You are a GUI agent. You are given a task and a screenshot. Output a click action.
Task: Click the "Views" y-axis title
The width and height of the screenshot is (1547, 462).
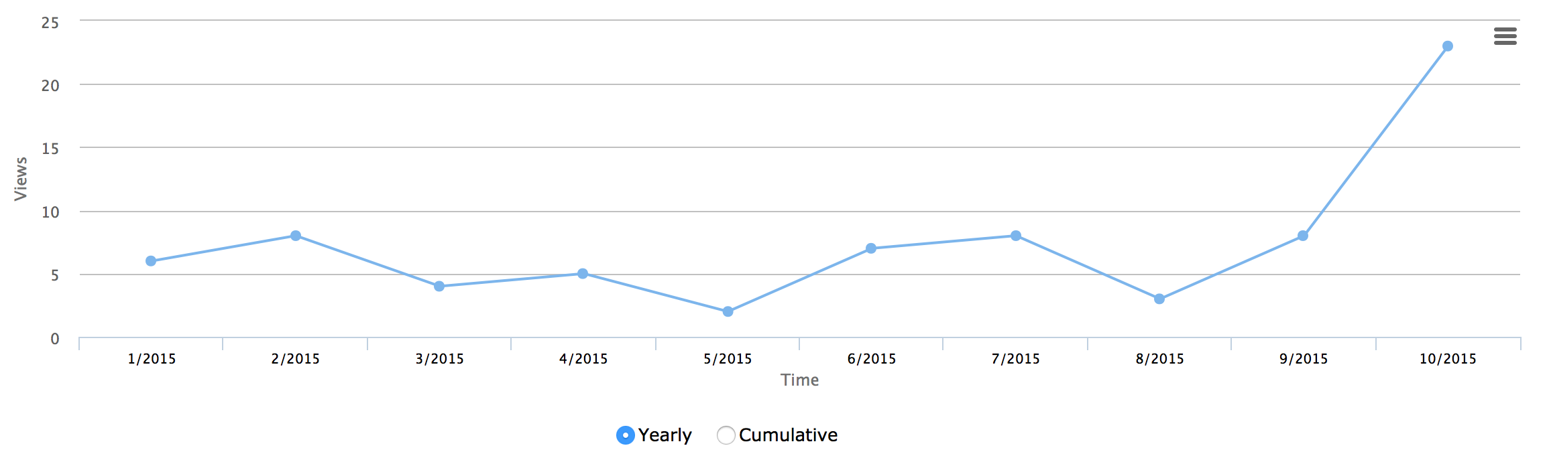pos(21,179)
